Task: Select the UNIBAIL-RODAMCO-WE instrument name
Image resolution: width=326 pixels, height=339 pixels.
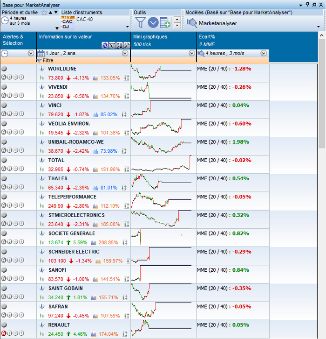Action: [76, 142]
